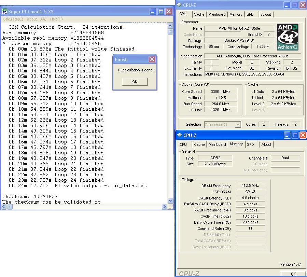Select the Cache tab in upper CPU-Z window

point(199,14)
